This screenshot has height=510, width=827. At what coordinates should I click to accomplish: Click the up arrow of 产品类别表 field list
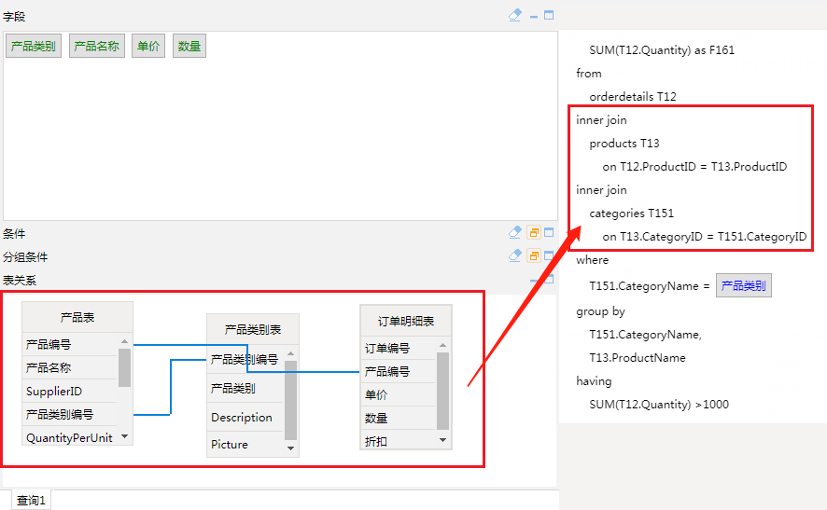point(290,353)
